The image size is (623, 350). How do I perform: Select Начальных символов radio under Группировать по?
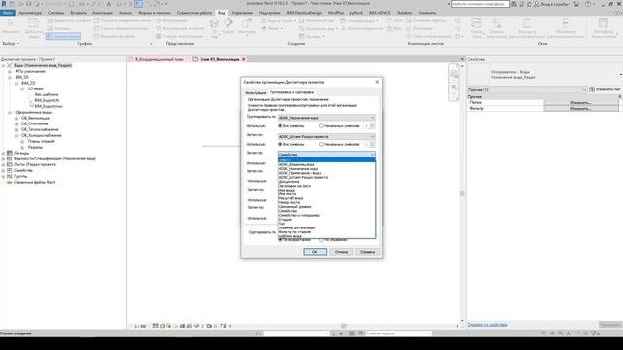[x=321, y=126]
